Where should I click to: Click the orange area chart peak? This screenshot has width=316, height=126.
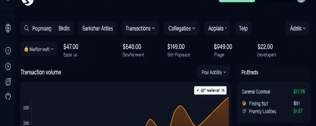click(x=180, y=106)
